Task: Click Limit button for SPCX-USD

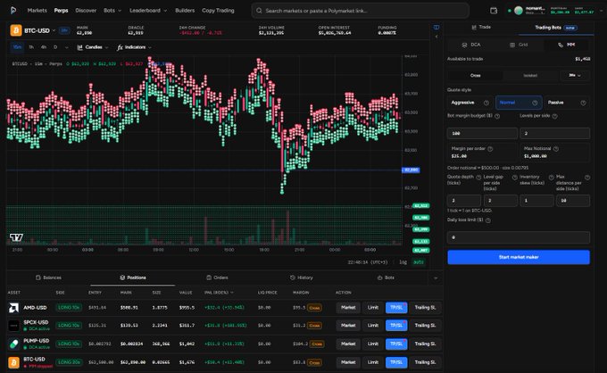Action: 373,326
